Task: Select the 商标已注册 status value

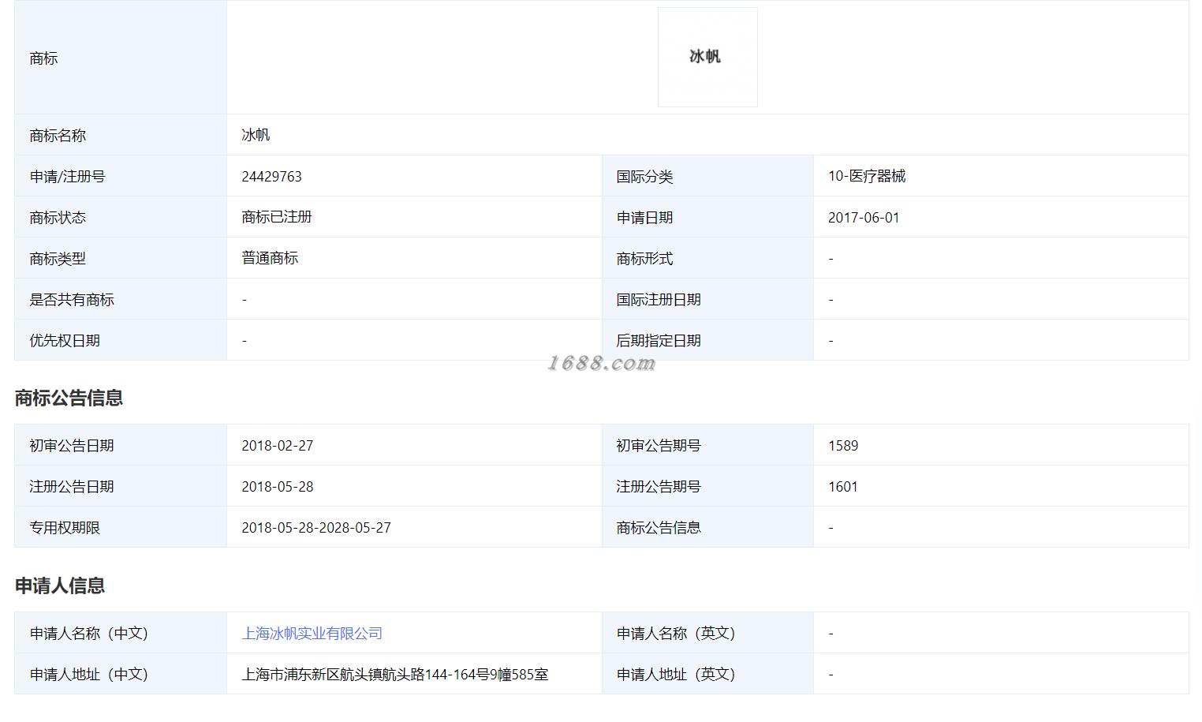Action: [x=277, y=217]
